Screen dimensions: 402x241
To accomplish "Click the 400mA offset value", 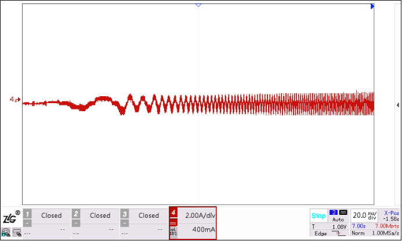I will click(x=204, y=229).
